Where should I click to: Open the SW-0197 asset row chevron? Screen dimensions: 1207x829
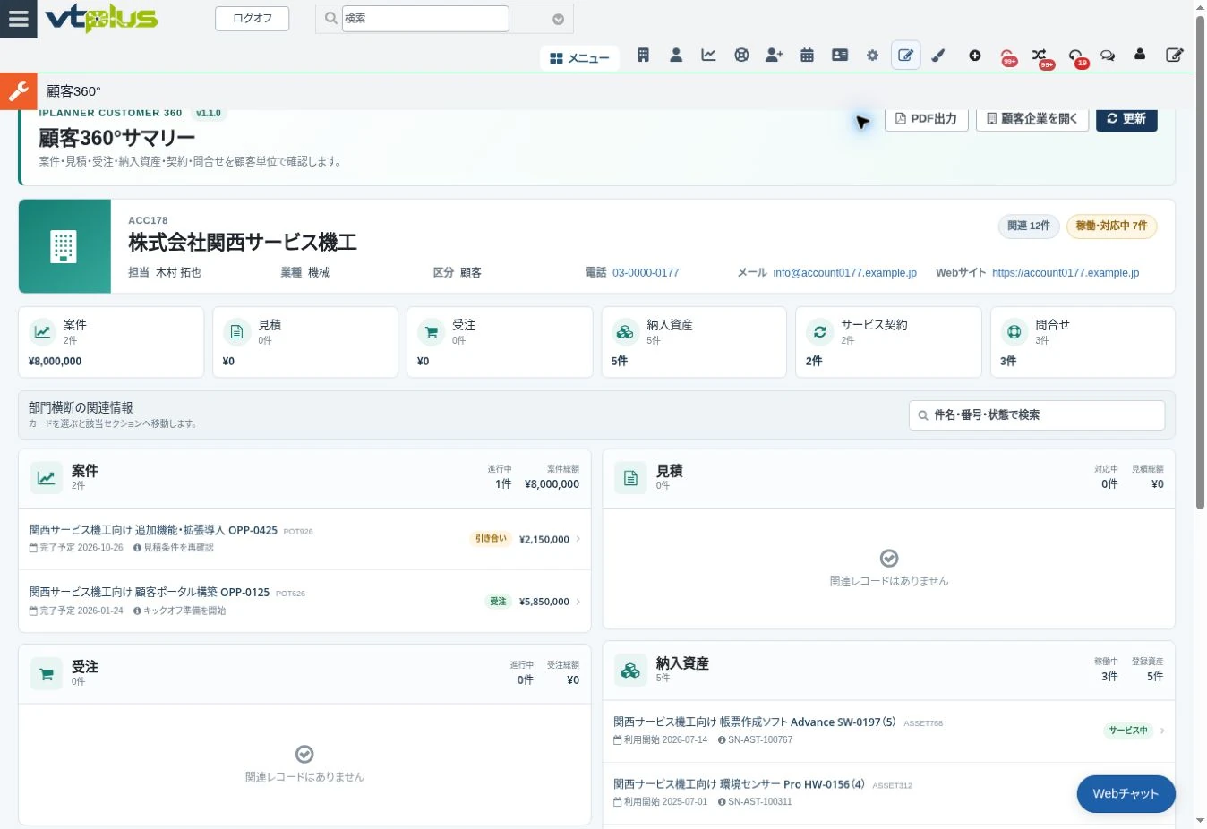point(1162,731)
